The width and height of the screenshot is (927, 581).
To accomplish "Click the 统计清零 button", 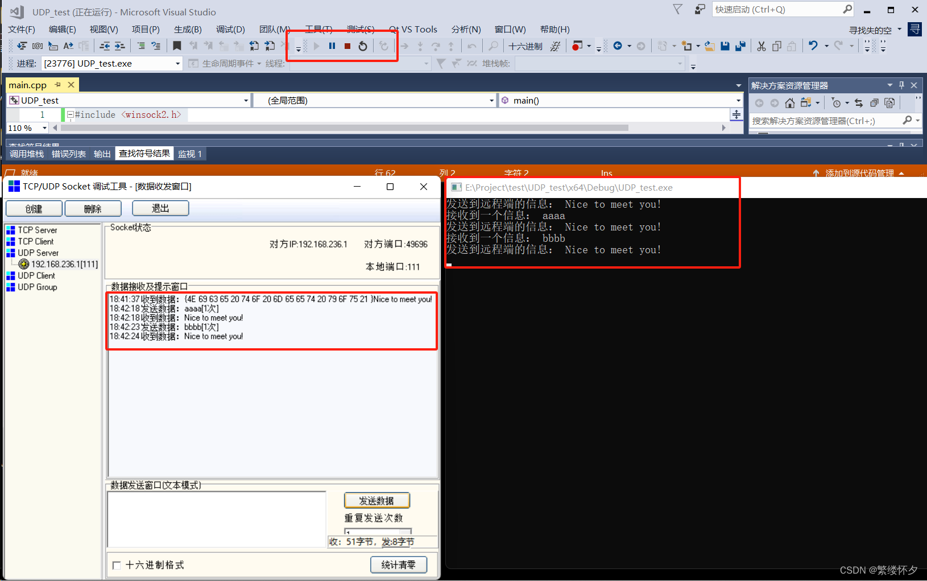I will (399, 565).
